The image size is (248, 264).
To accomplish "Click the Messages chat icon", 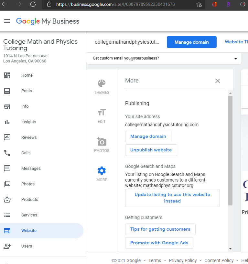I will (7, 168).
